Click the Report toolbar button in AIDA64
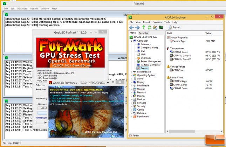This screenshot has height=147, width=226. 174,27
